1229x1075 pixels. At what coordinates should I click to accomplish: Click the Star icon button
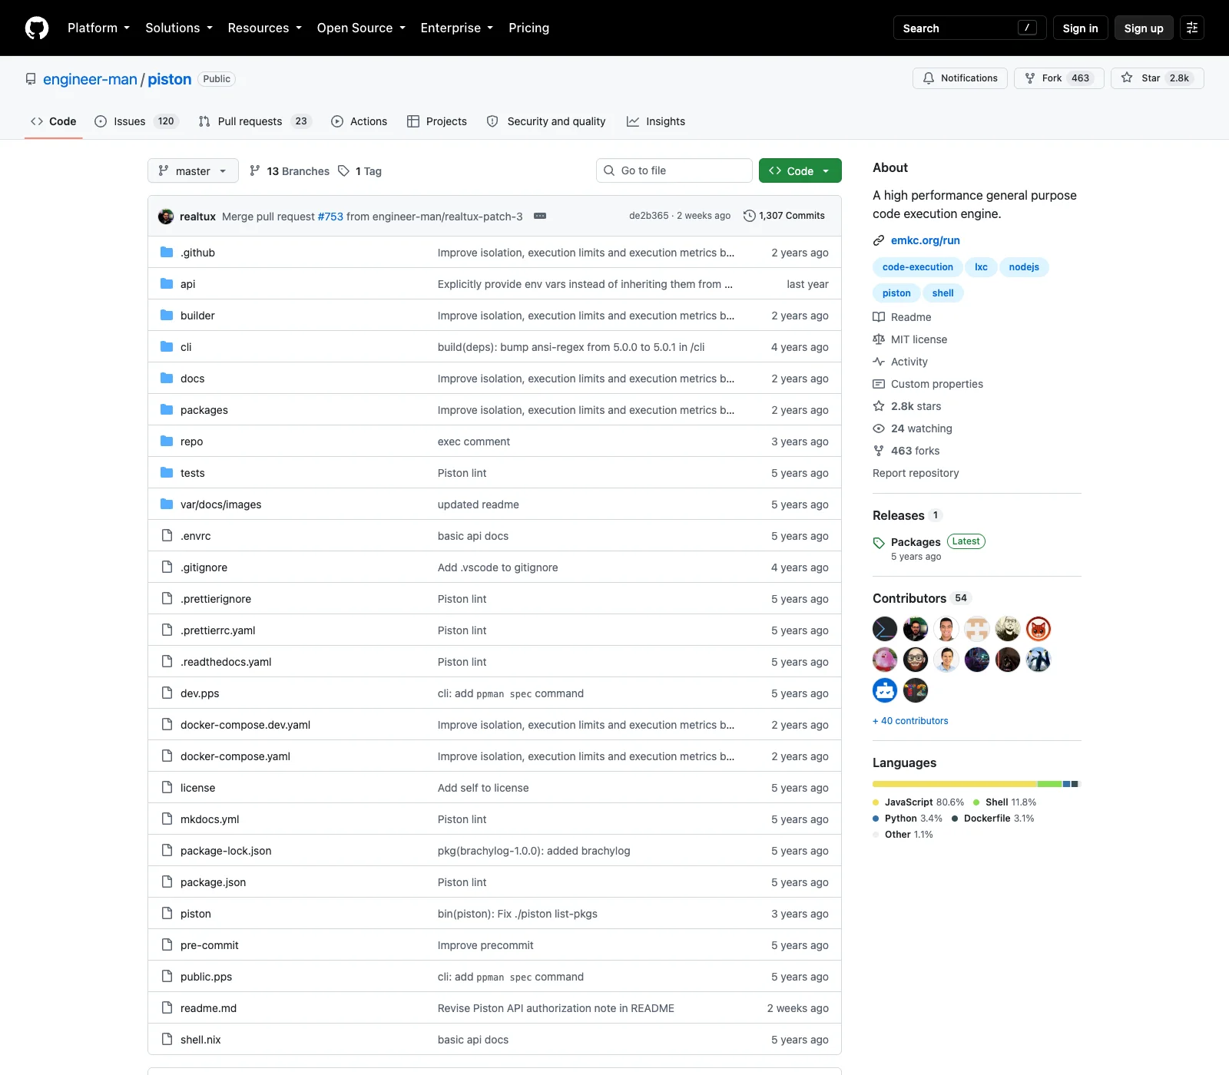click(1127, 78)
